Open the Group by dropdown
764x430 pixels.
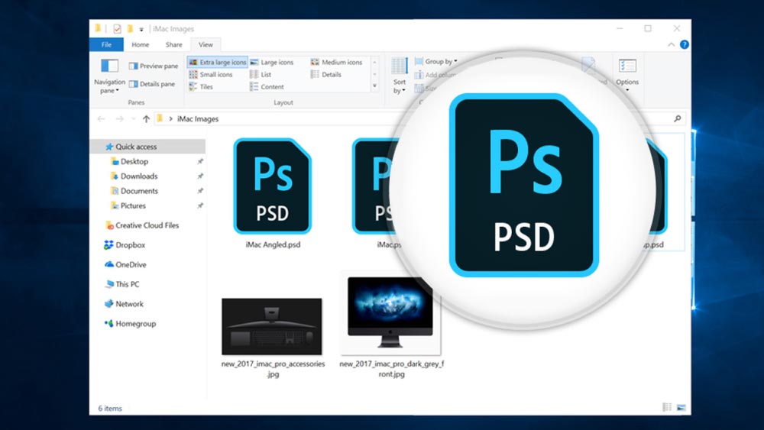point(436,61)
